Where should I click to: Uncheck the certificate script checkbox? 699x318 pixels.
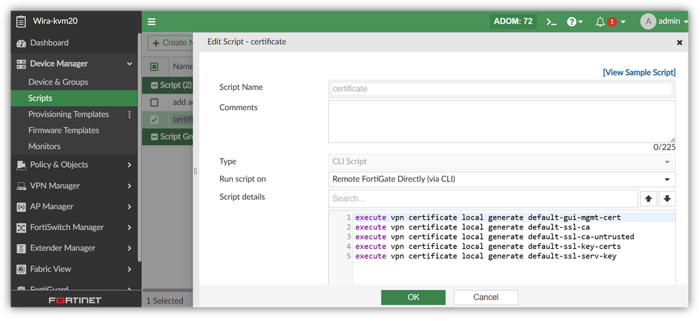point(155,120)
